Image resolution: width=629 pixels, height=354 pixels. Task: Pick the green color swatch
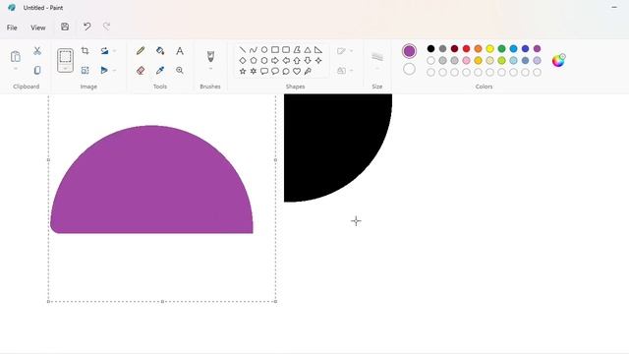pyautogui.click(x=501, y=48)
